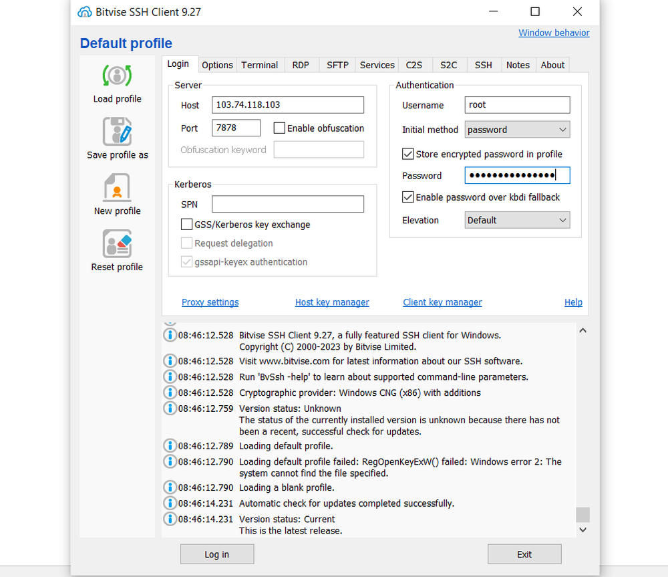The height and width of the screenshot is (577, 668).
Task: Click the Proxy settings link
Action: tap(210, 302)
